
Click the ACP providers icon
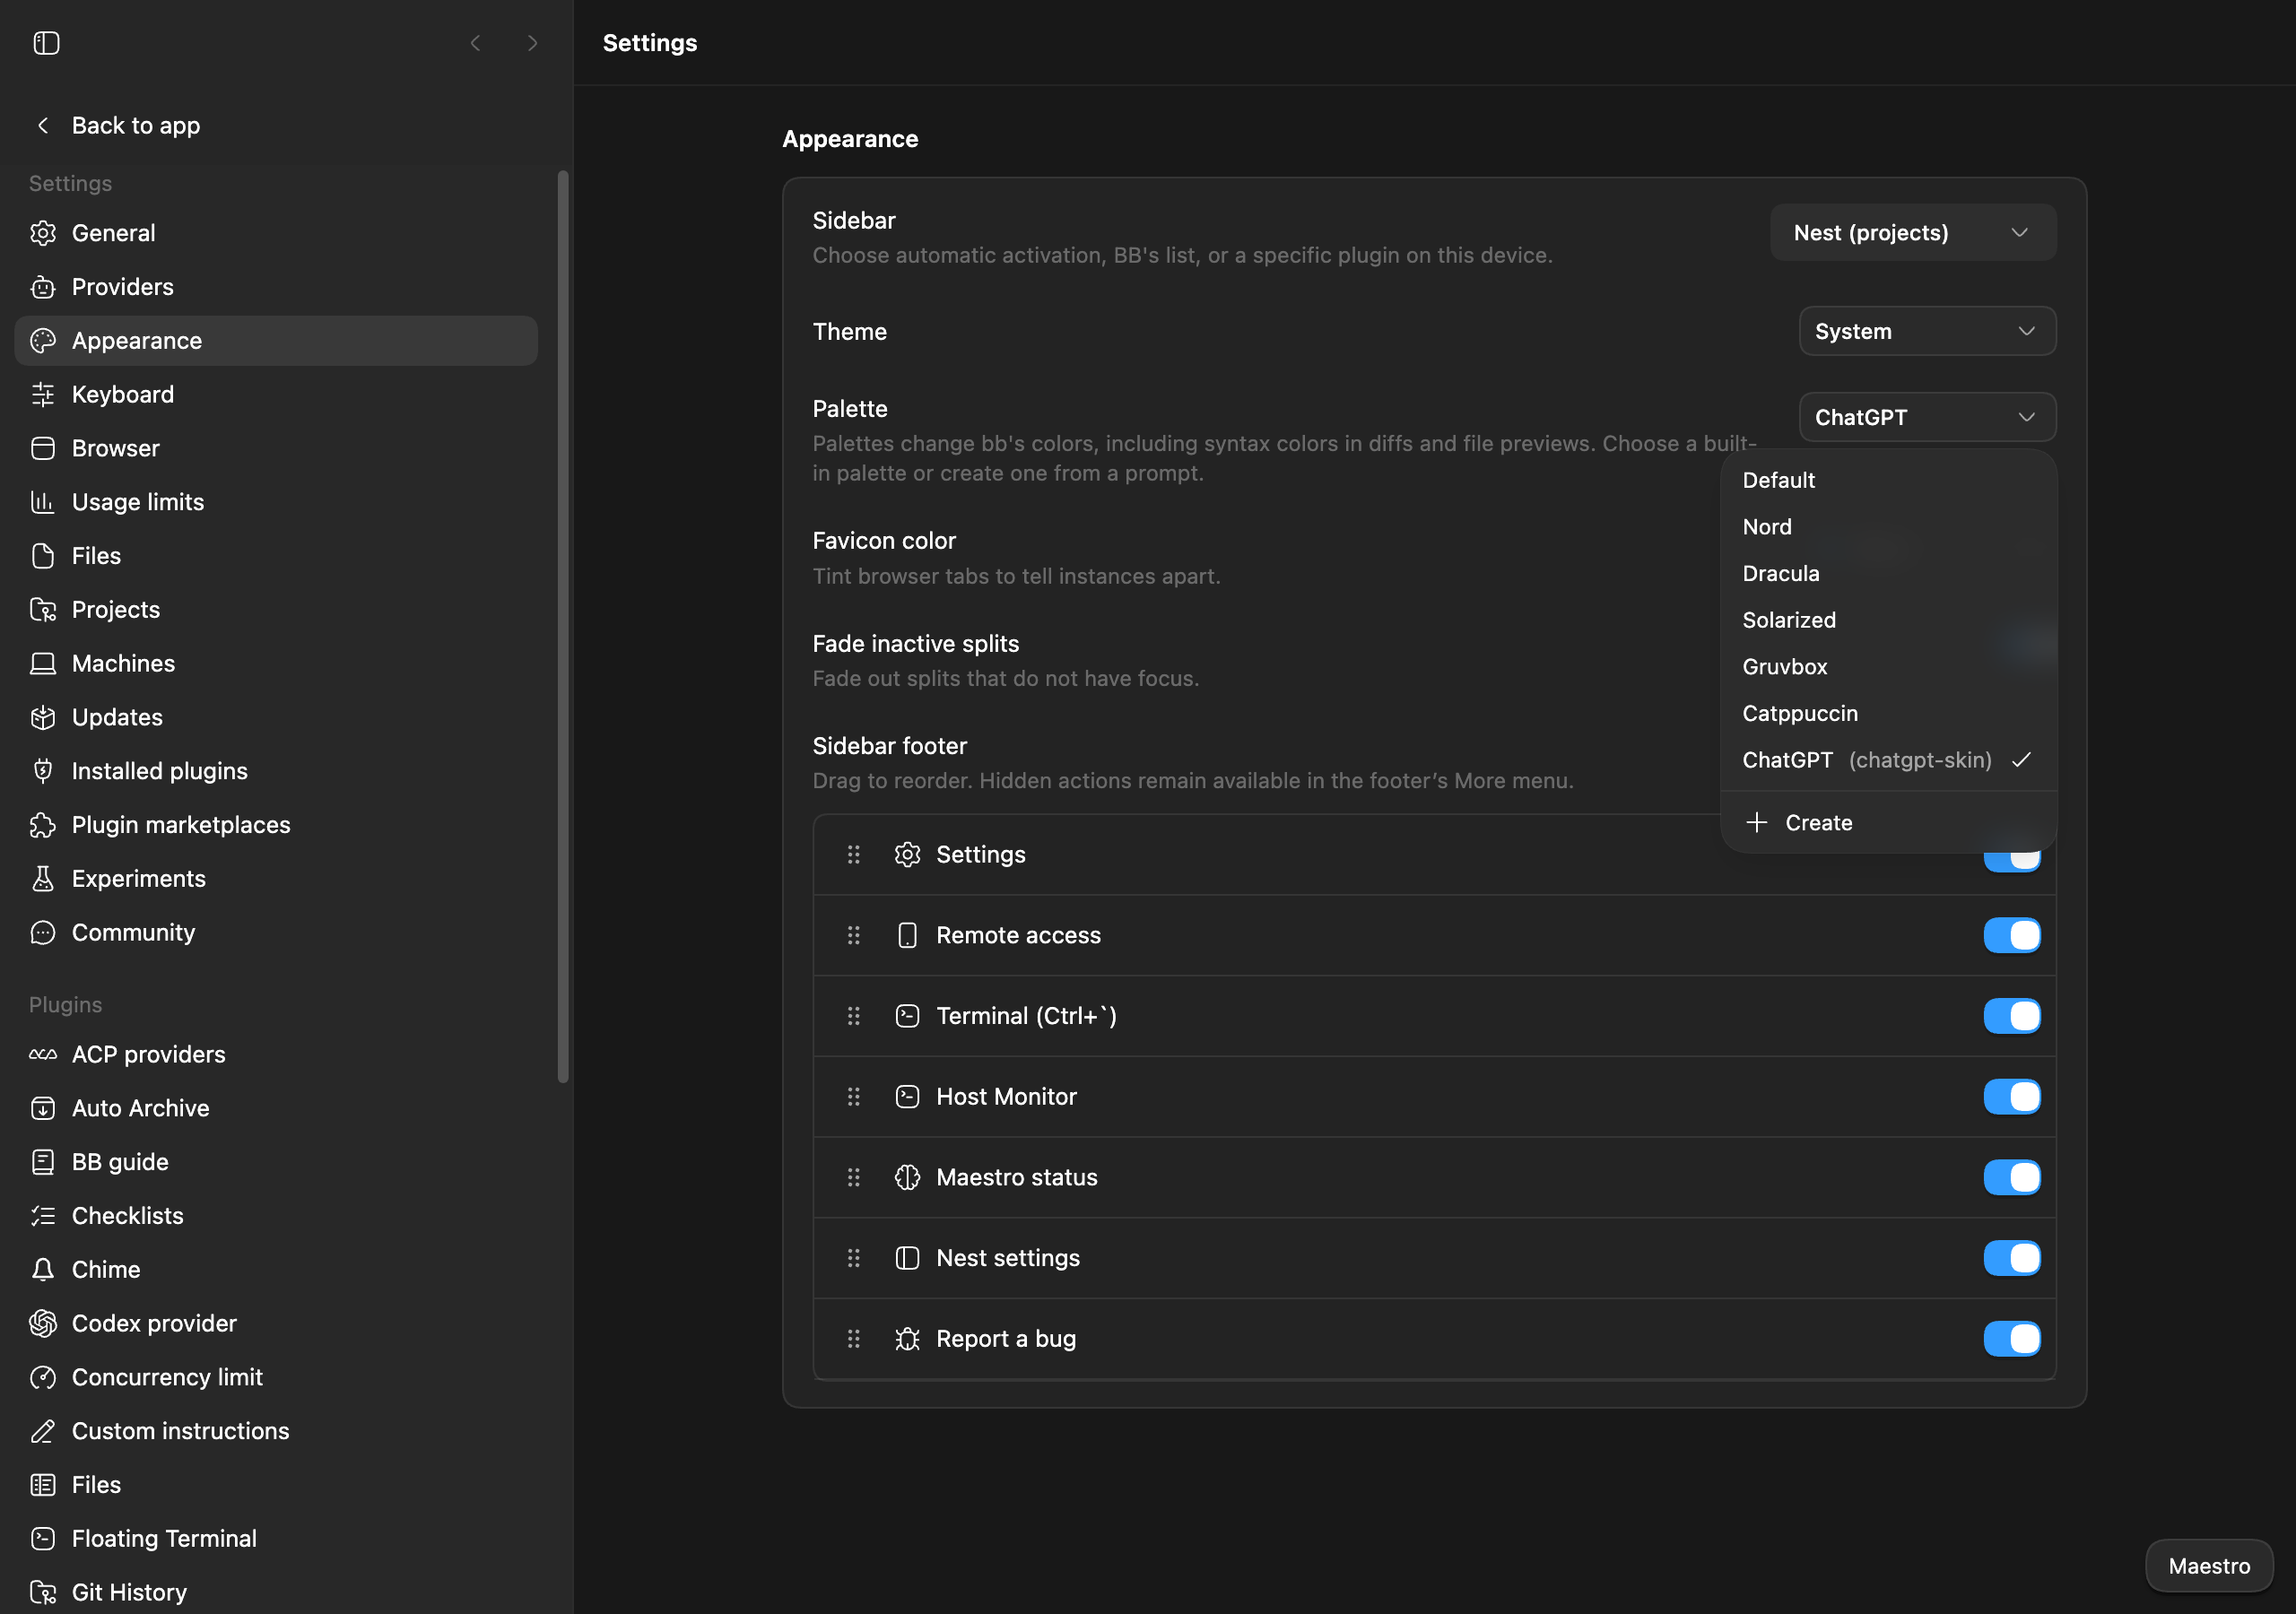(x=43, y=1054)
